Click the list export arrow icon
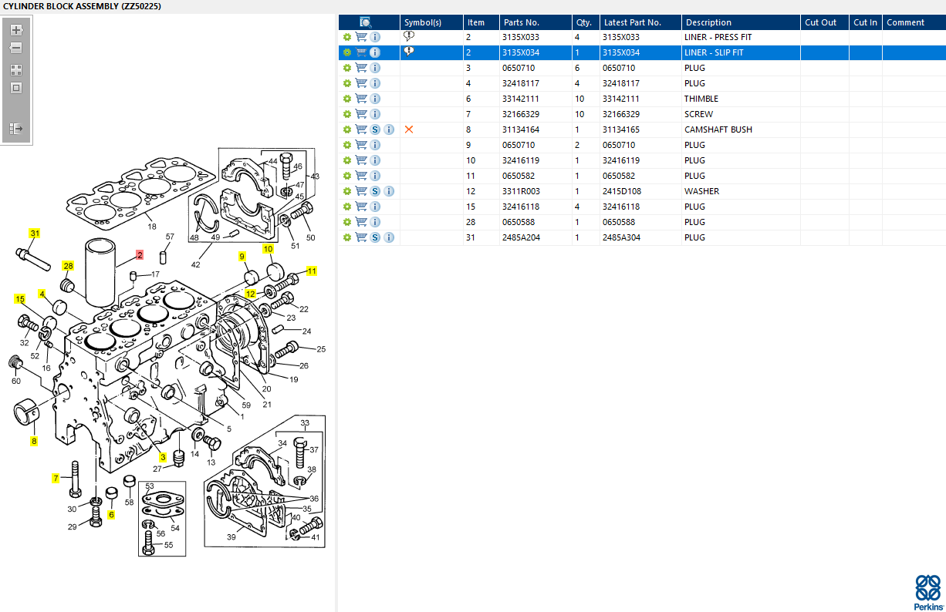Image resolution: width=946 pixels, height=612 pixels. click(x=16, y=129)
